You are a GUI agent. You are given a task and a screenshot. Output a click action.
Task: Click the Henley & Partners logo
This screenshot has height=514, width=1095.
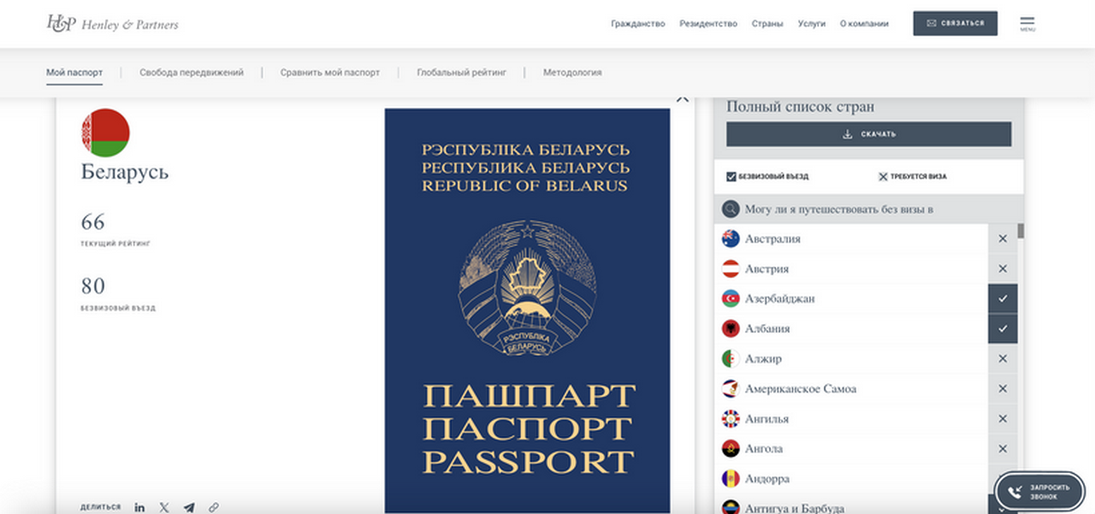pyautogui.click(x=112, y=24)
